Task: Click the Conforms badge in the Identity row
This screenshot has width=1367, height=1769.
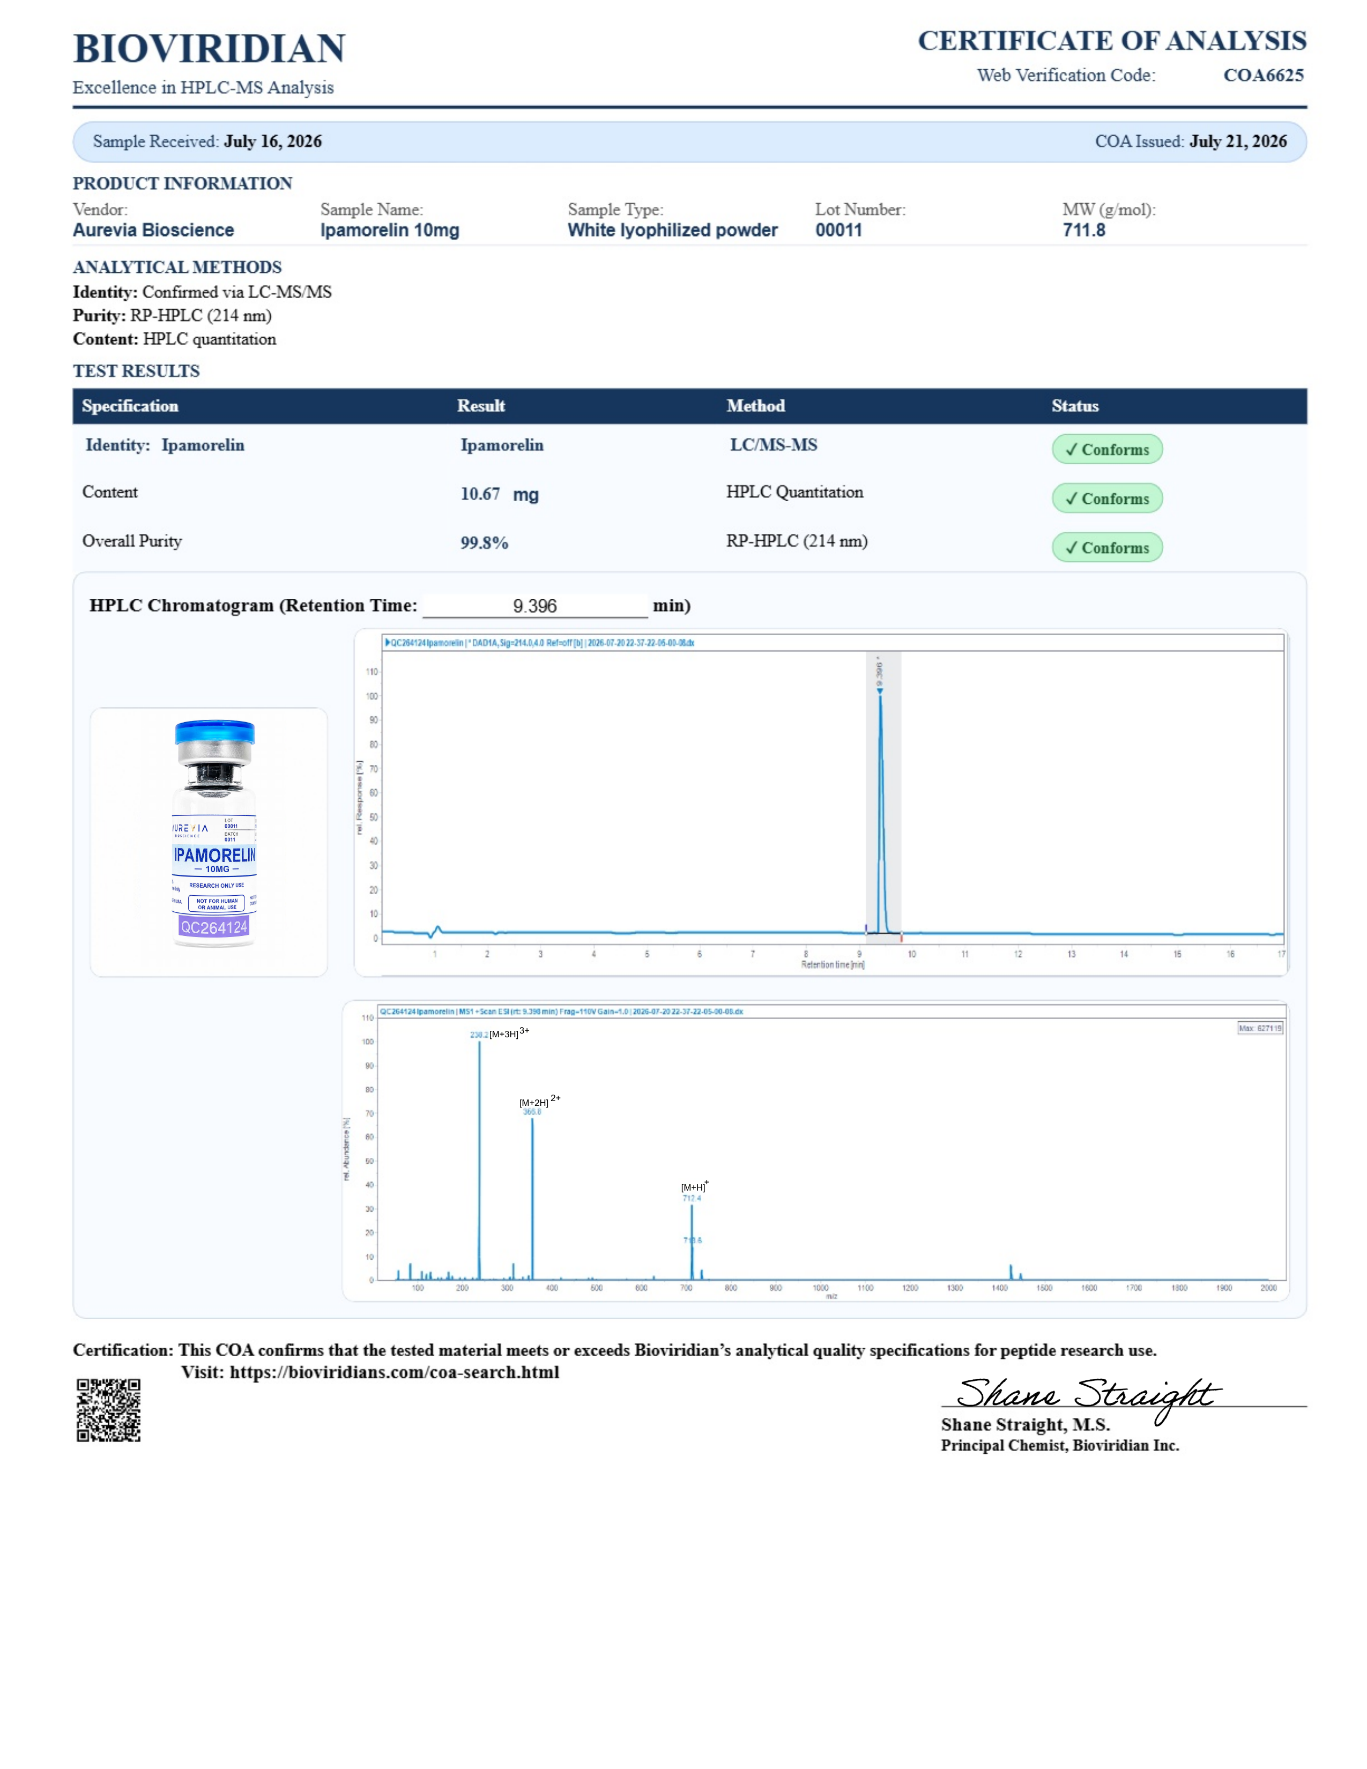Action: click(x=1107, y=450)
